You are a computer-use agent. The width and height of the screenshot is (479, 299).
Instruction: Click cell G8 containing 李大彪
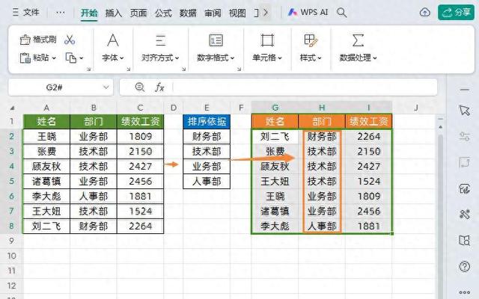point(275,226)
